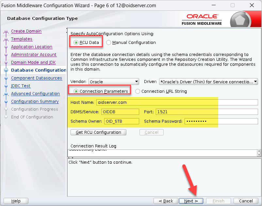The width and height of the screenshot is (262, 206).
Task: Click the Host Name input field
Action: (177, 102)
